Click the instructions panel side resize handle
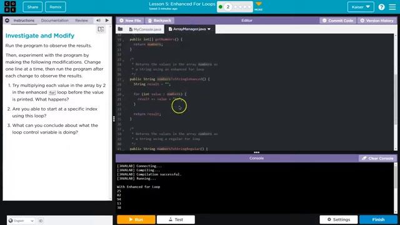 coord(114,119)
